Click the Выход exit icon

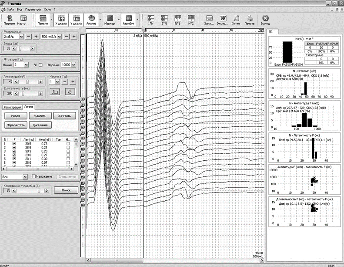point(265,20)
